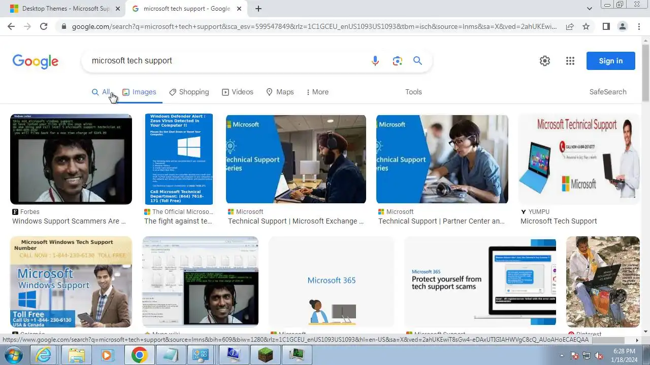Click the network connection tray icon
Viewport: 650px width, 365px height.
tap(587, 356)
